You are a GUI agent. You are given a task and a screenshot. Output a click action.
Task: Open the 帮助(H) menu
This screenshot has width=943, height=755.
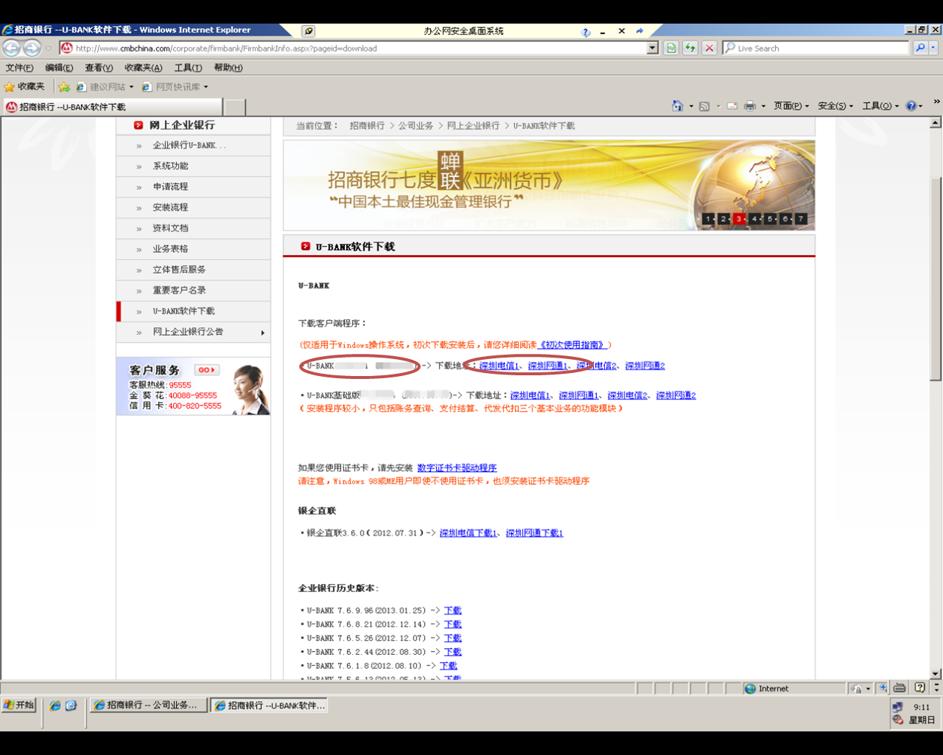pos(228,68)
